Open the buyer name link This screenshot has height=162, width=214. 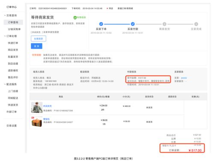click(x=184, y=78)
